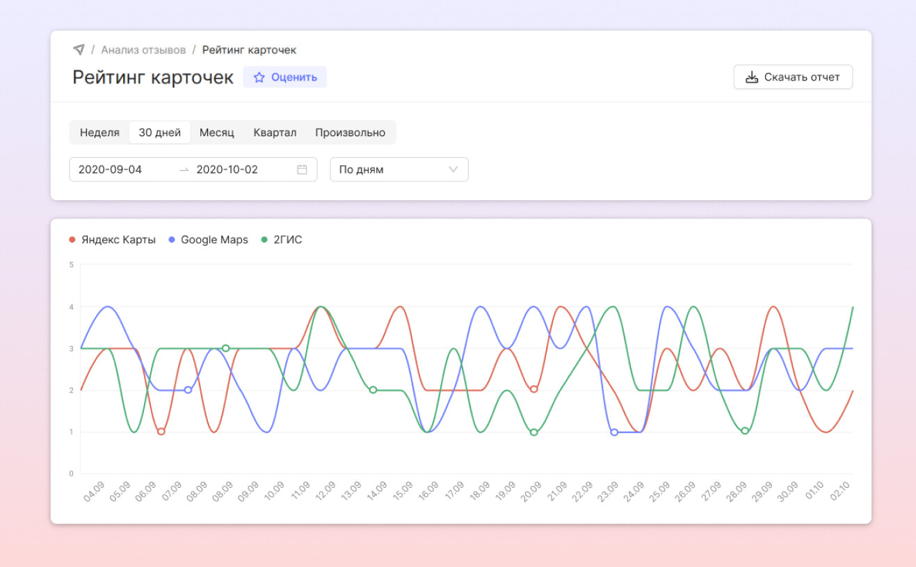This screenshot has height=567, width=916.
Task: Toggle the 2ГИС series label
Action: pyautogui.click(x=287, y=240)
